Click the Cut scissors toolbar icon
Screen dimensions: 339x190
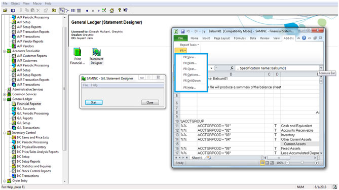click(21, 10)
